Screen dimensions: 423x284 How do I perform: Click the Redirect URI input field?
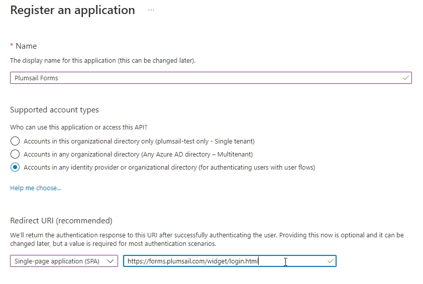[230, 261]
